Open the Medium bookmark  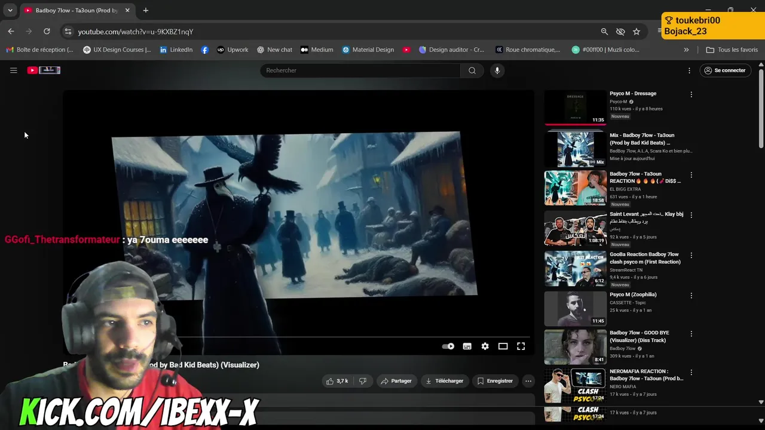(317, 50)
